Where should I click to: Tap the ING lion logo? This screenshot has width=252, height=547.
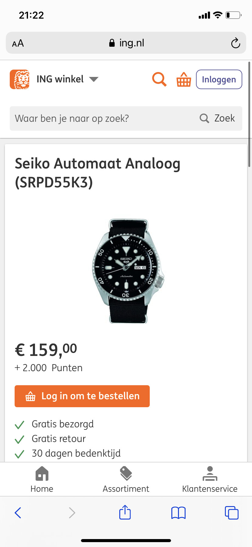pyautogui.click(x=20, y=79)
